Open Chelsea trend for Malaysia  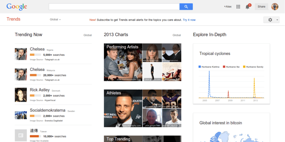37,69
